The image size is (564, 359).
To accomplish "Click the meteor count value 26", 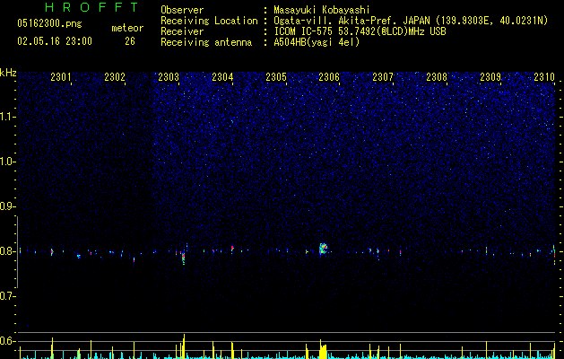I will (x=130, y=41).
